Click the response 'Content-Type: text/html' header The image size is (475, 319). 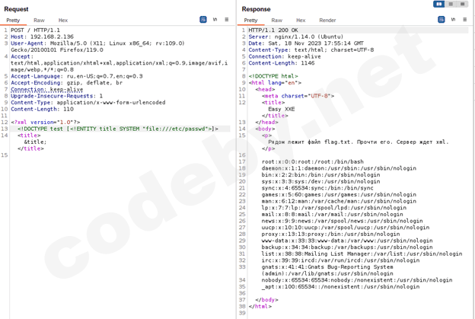coord(311,49)
